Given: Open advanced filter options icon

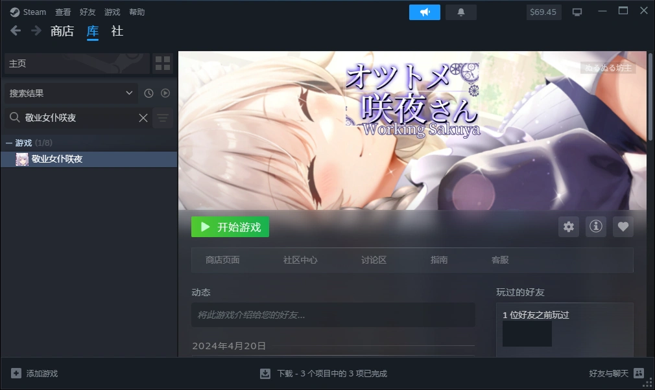Looking at the screenshot, I should pyautogui.click(x=163, y=118).
